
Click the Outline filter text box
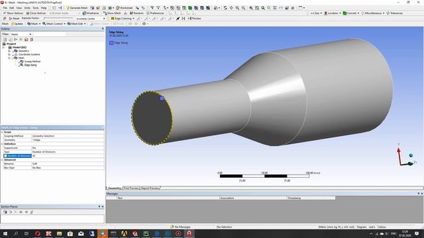[x=49, y=34]
